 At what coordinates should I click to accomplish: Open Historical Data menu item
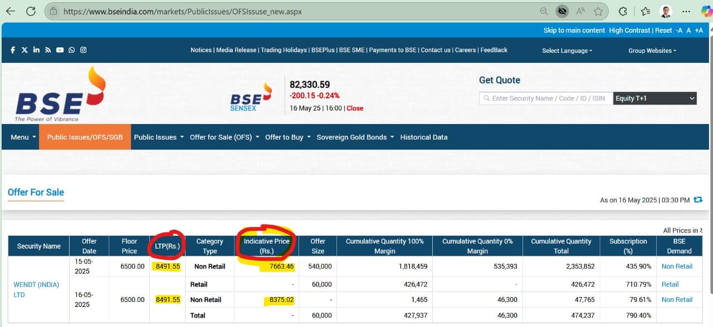pos(424,137)
